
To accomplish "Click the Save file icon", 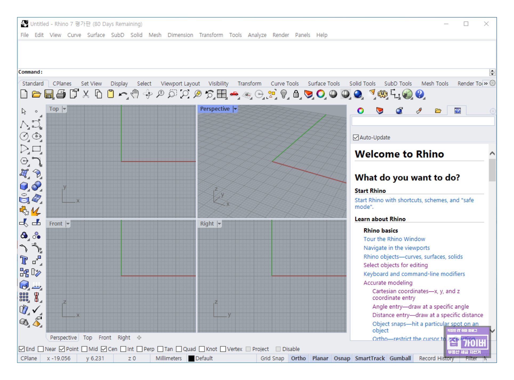I will tap(49, 94).
